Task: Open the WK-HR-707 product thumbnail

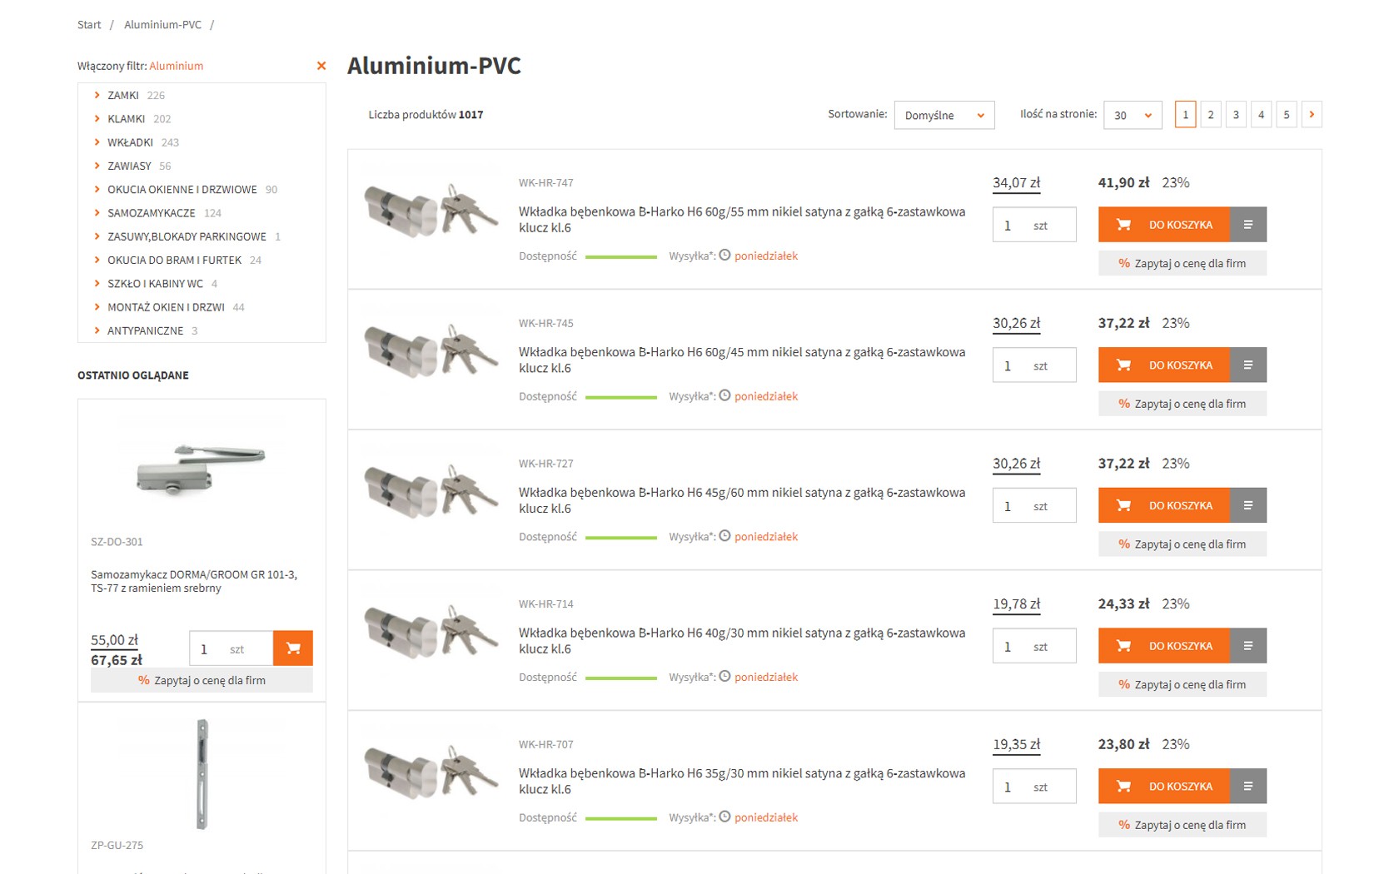Action: [x=431, y=772]
